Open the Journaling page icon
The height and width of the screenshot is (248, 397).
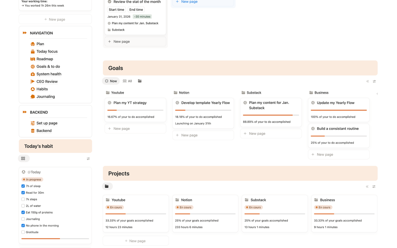(32, 97)
